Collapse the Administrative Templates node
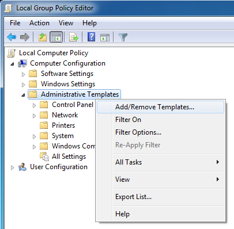The width and height of the screenshot is (234, 229). tap(23, 95)
